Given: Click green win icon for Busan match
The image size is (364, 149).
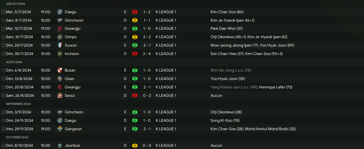Looking at the screenshot, I should point(135,70).
